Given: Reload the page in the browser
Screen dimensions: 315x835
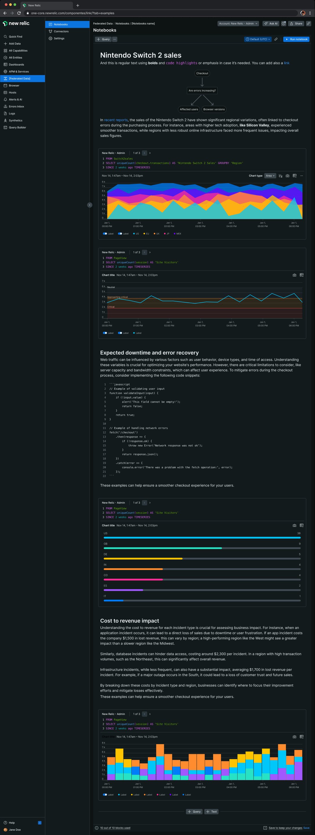Looking at the screenshot, I should (x=19, y=13).
